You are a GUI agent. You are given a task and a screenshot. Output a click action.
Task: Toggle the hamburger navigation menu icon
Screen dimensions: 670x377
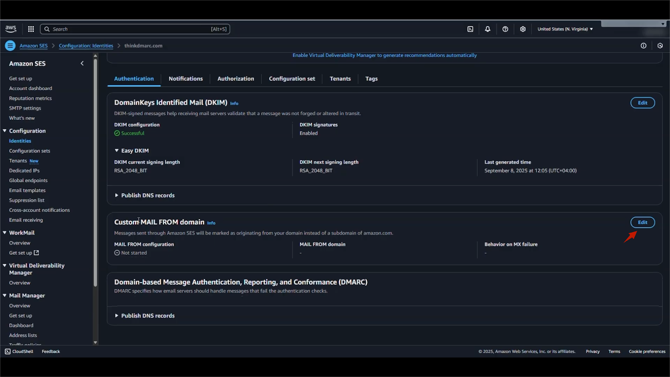point(10,46)
